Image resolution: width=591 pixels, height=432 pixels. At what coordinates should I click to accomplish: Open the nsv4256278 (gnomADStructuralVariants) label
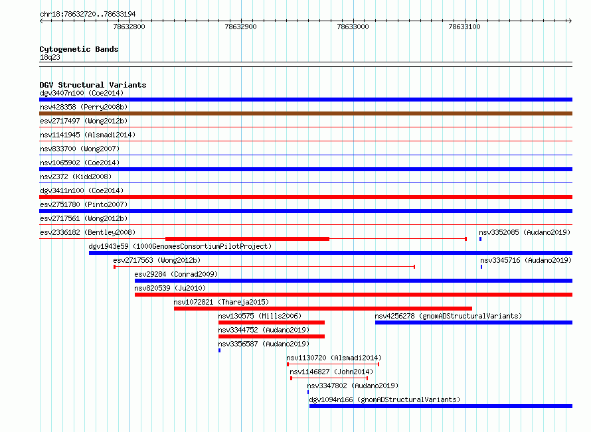coord(448,316)
